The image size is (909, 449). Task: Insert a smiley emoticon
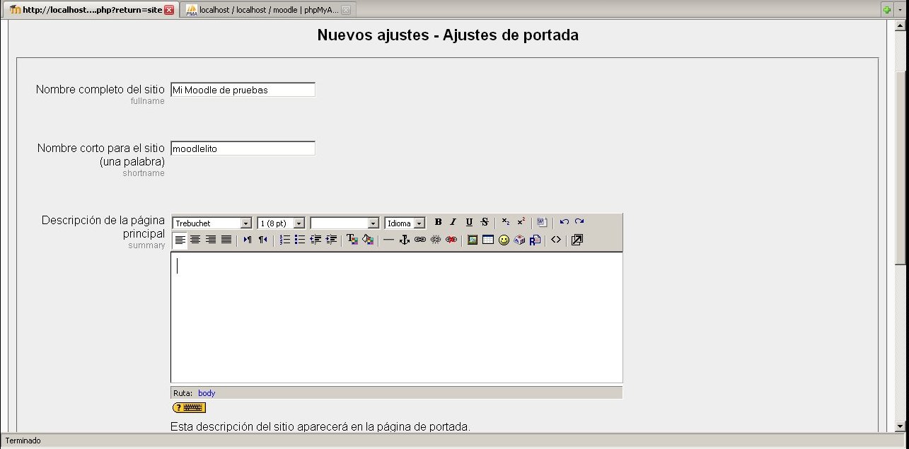[504, 240]
